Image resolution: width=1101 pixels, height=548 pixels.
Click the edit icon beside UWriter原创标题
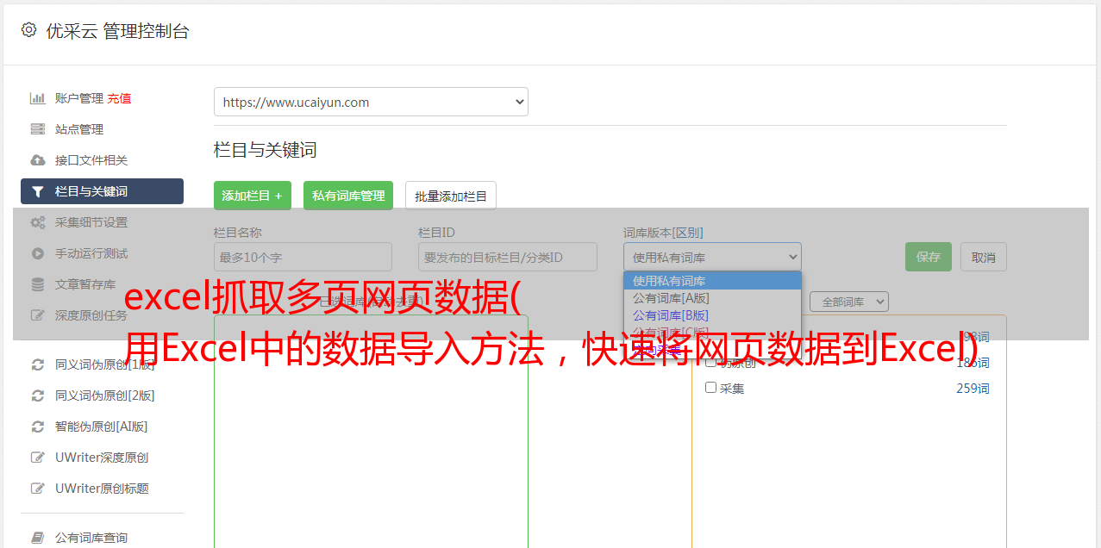point(38,489)
